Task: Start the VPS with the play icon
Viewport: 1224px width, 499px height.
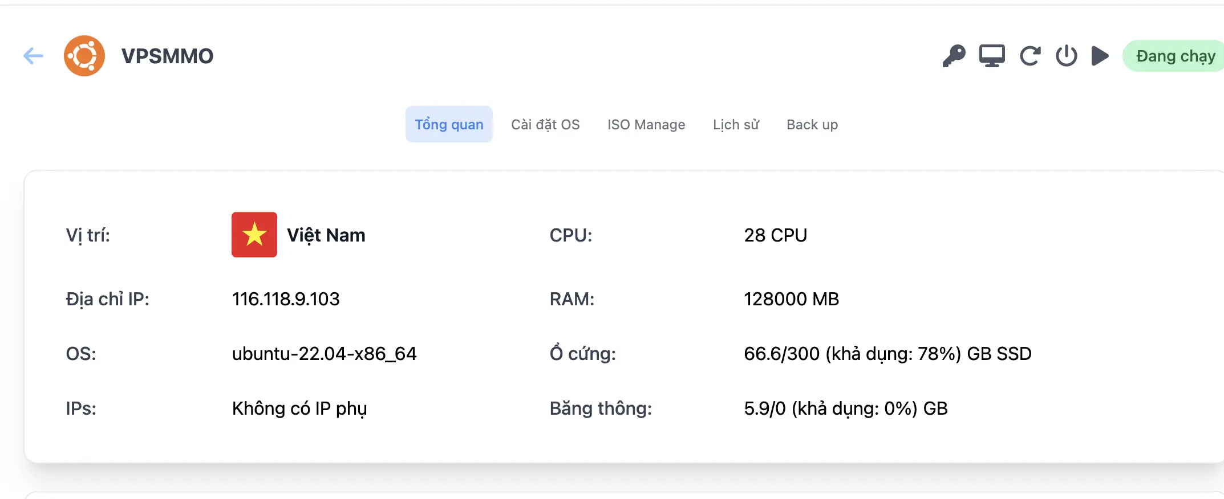Action: click(1100, 56)
